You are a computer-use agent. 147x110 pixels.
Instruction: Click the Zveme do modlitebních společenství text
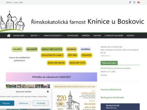[x=19, y=59]
